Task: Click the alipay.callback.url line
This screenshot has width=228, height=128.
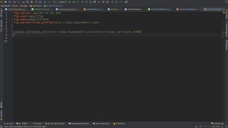Action: coord(78,32)
